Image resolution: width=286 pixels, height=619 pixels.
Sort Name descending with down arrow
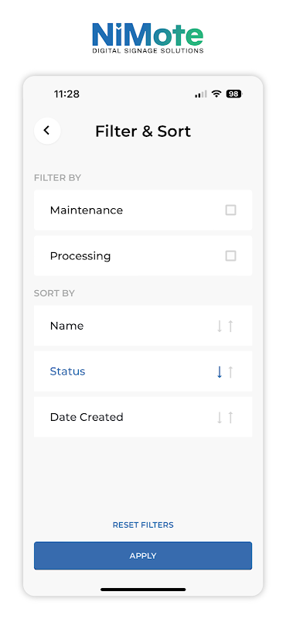click(220, 326)
